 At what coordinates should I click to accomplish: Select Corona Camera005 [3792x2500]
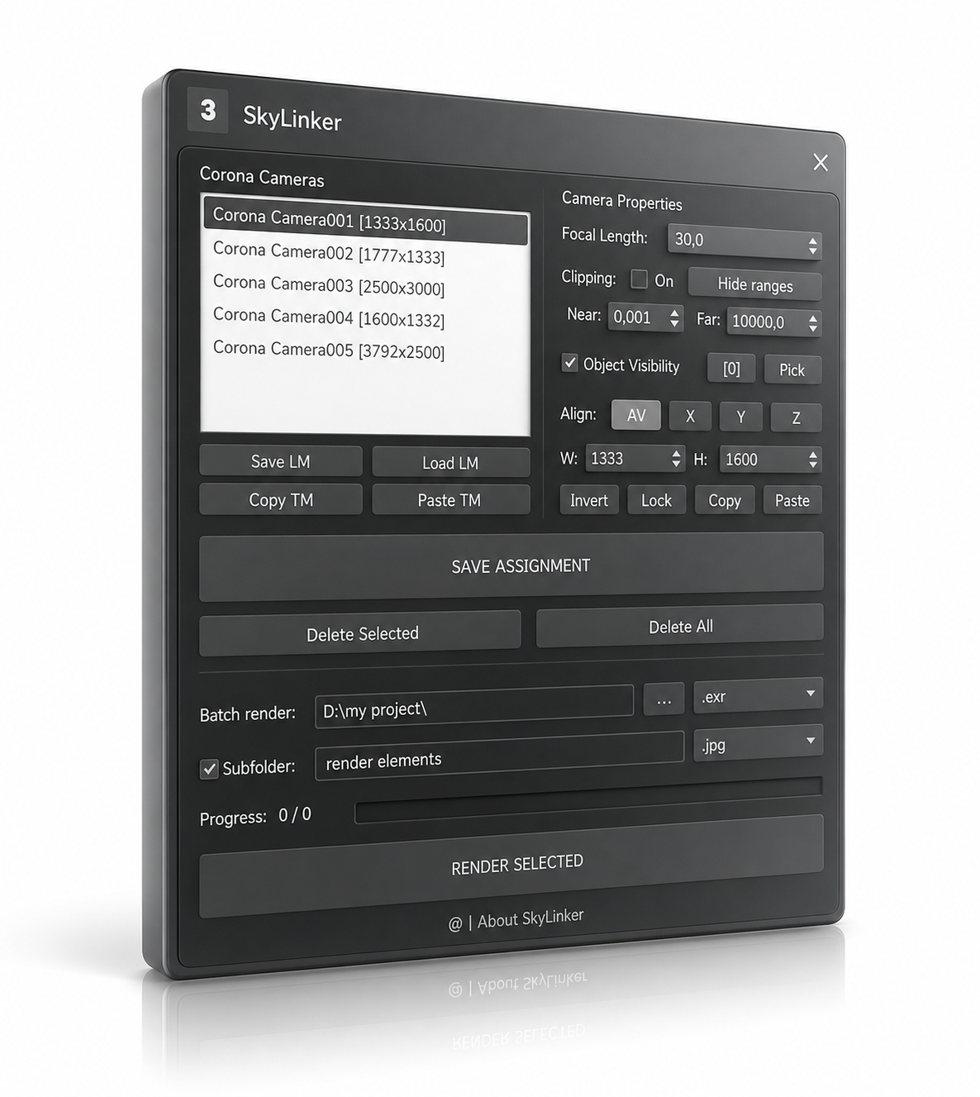(329, 350)
